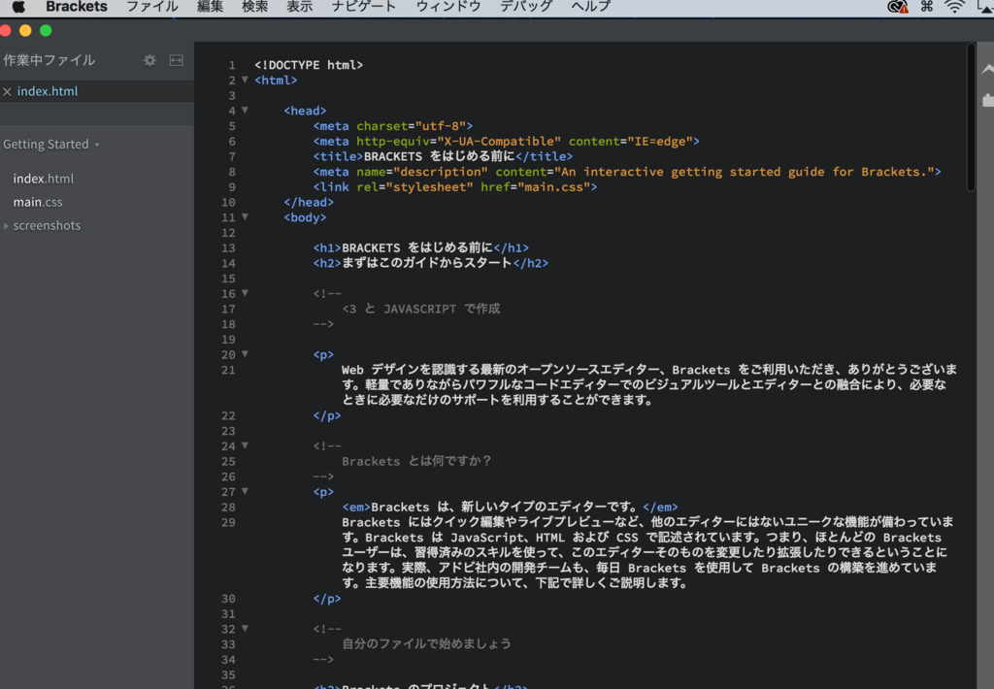Collapse the html tag fold on line 2
This screenshot has width=994, height=689.
tap(245, 80)
